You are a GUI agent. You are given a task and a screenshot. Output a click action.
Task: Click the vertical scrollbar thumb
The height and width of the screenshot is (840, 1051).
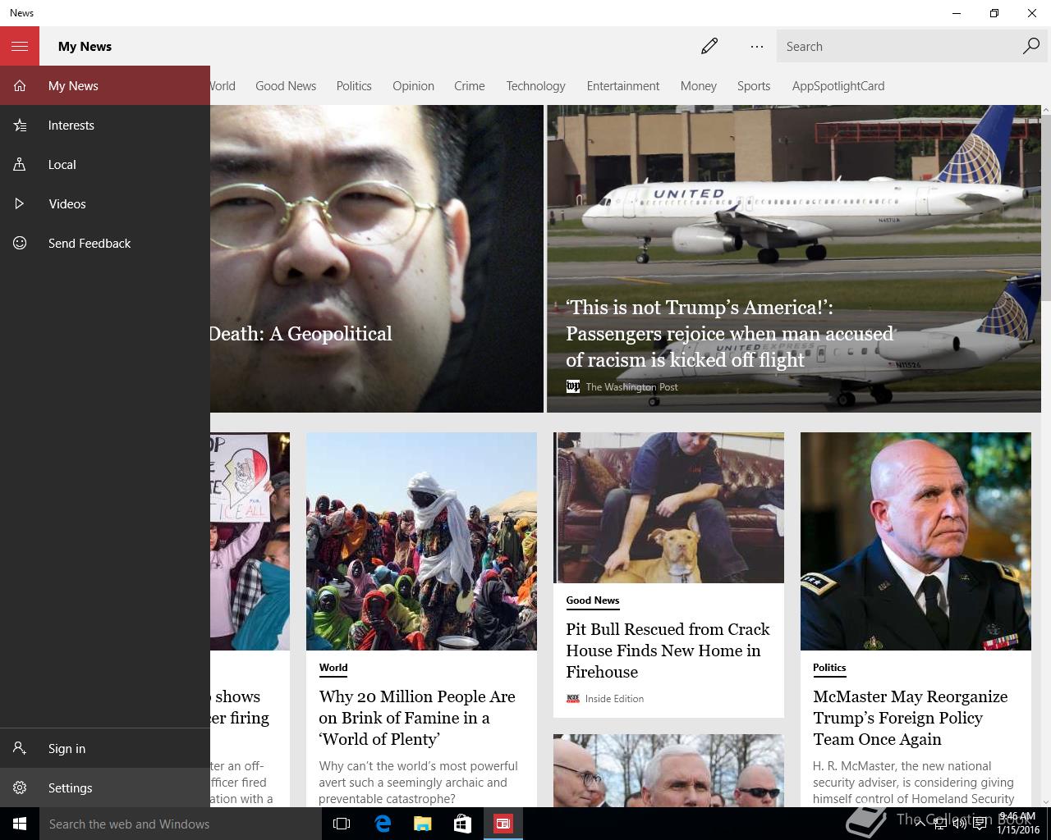click(x=1046, y=208)
